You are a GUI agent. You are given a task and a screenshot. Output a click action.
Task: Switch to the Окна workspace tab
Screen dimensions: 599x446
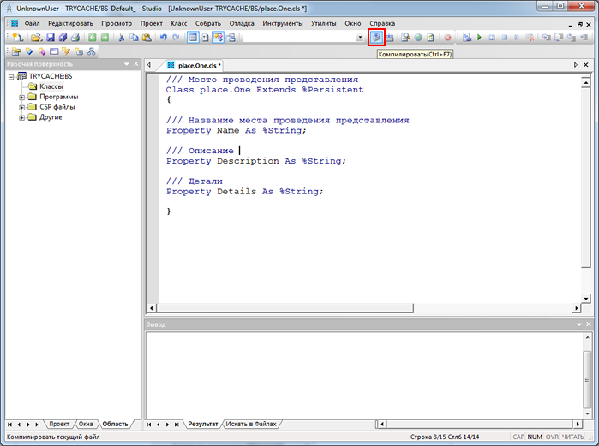coord(86,424)
